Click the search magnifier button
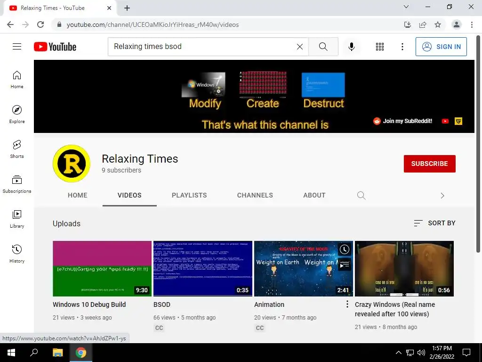482x362 pixels. 323,47
